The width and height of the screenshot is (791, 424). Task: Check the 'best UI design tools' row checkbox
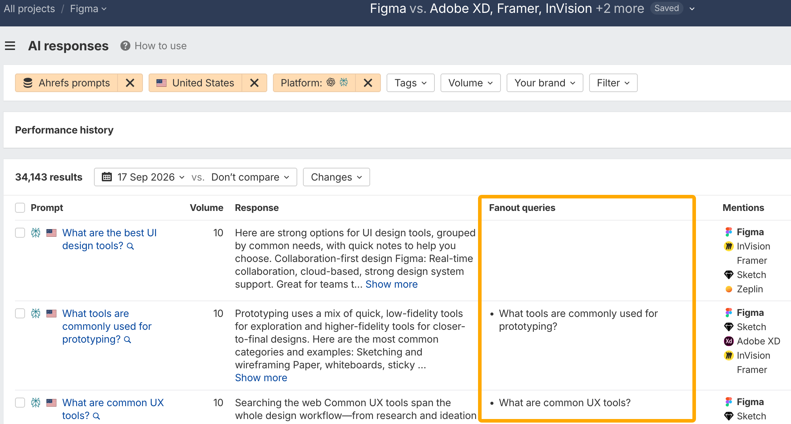point(20,233)
